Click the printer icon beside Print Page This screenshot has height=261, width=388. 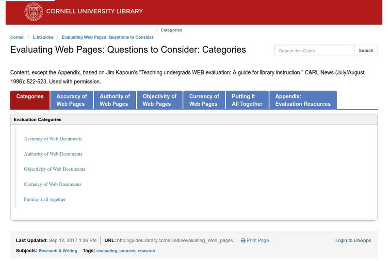[243, 241]
